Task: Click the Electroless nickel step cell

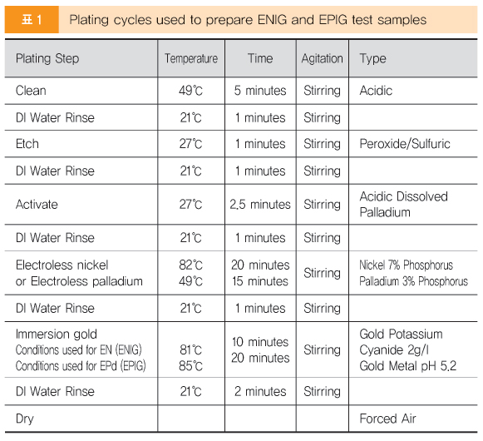Action: coord(79,273)
